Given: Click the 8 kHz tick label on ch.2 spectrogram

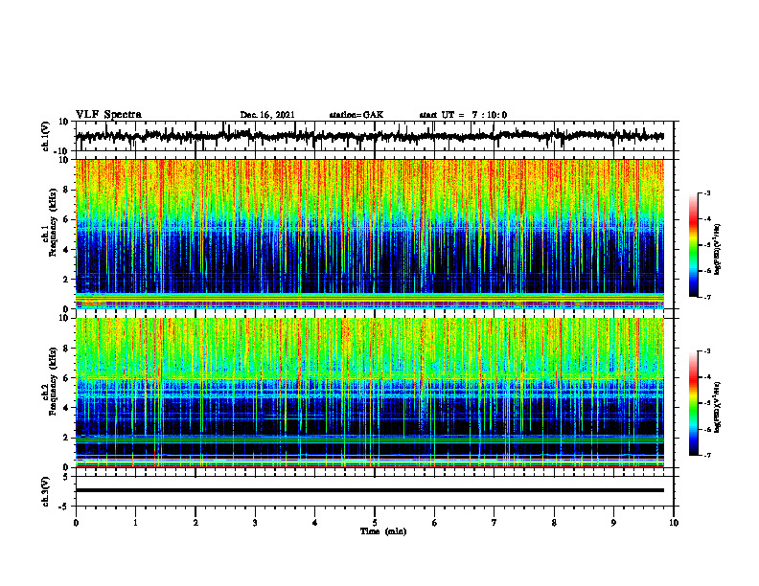Looking at the screenshot, I should click(67, 349).
